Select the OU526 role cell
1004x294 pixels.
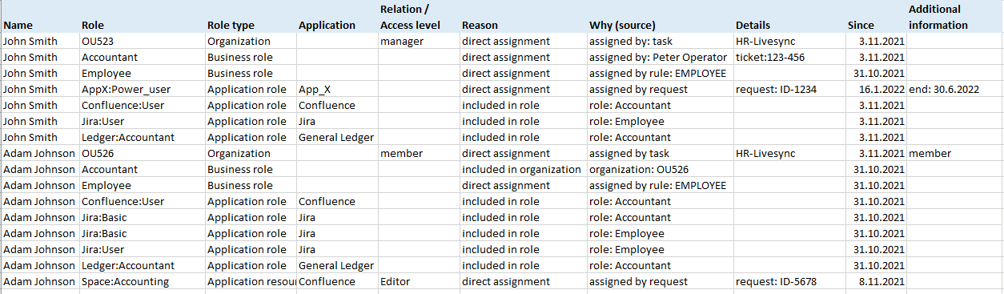pyautogui.click(x=142, y=153)
